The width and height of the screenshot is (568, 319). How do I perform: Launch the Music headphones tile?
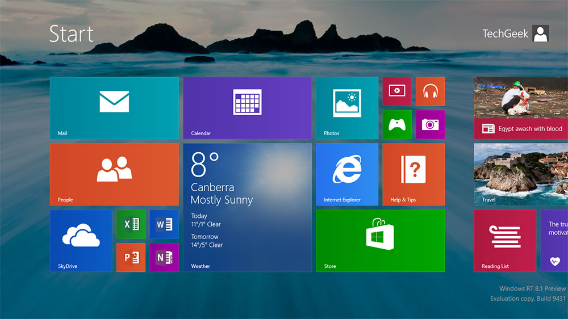[x=431, y=91]
